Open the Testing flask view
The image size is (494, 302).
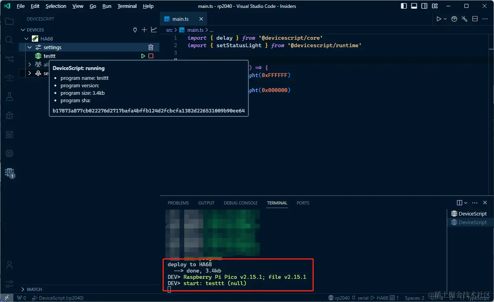pos(9,96)
